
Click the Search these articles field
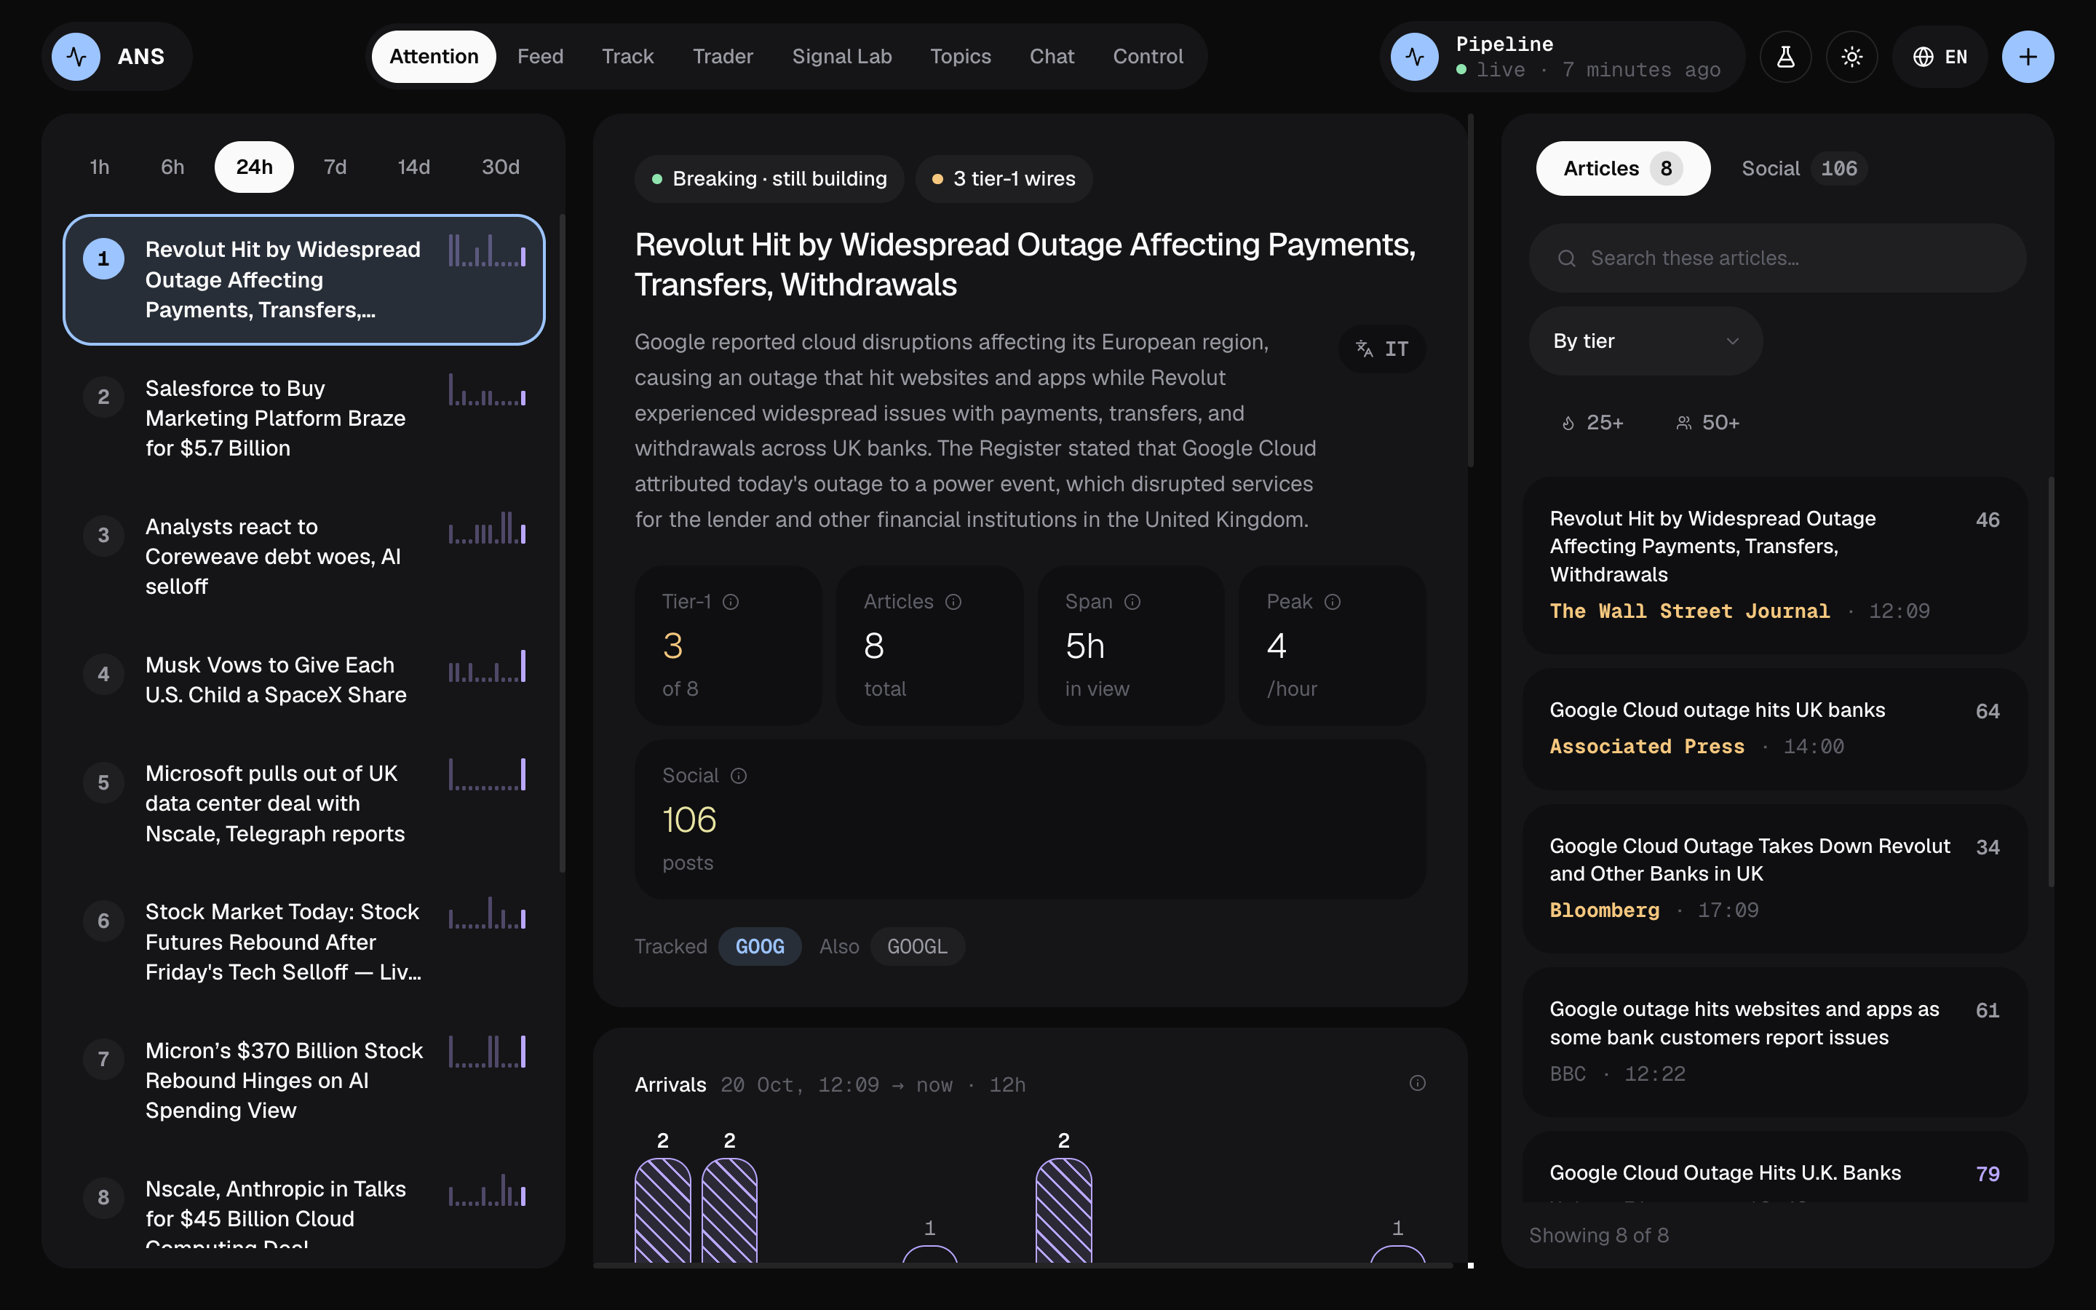pyautogui.click(x=1777, y=258)
